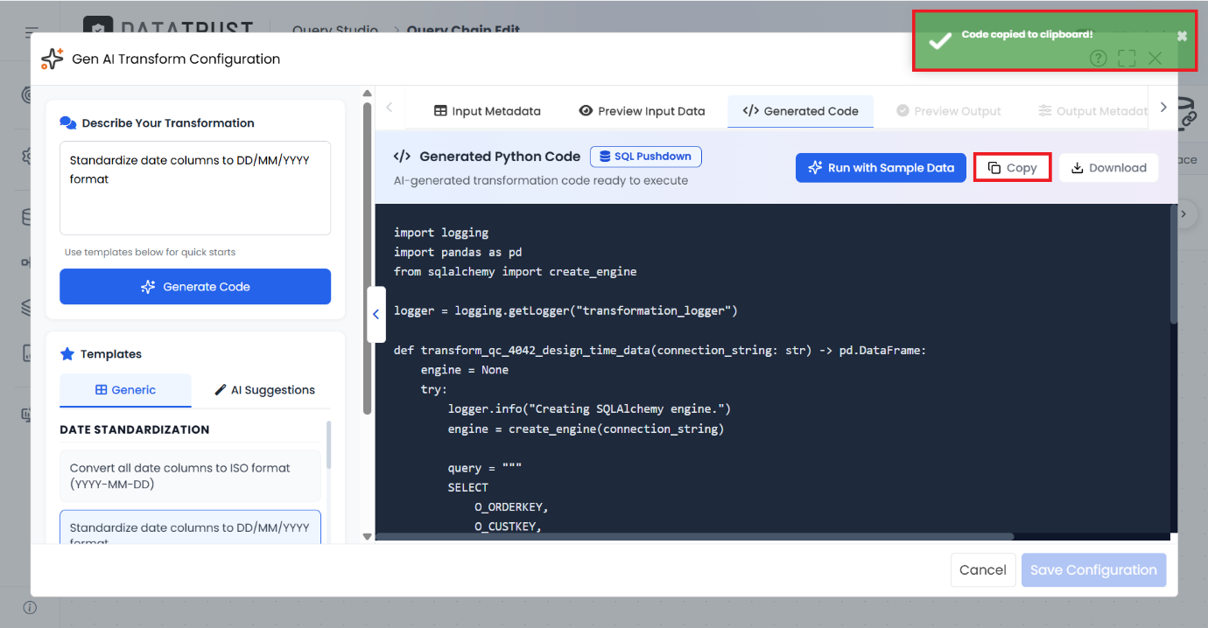This screenshot has height=628, width=1208.
Task: Toggle fullscreen dialog icon
Action: [1127, 59]
